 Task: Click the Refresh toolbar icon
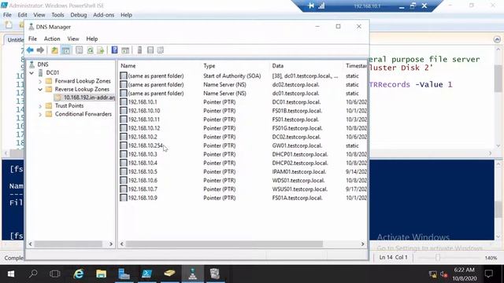[90, 50]
